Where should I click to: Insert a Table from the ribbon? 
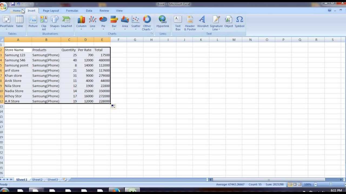19,22
